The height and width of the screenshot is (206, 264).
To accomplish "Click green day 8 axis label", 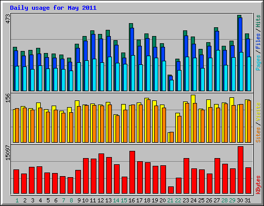I will [71, 200].
